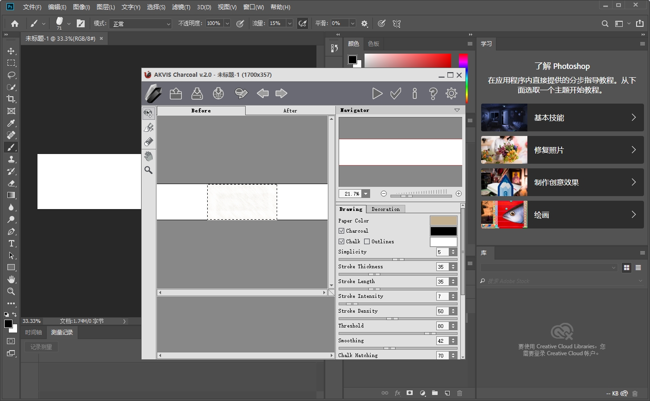Click the AKVIS zoom in plus button
Image resolution: width=650 pixels, height=401 pixels.
pyautogui.click(x=458, y=194)
